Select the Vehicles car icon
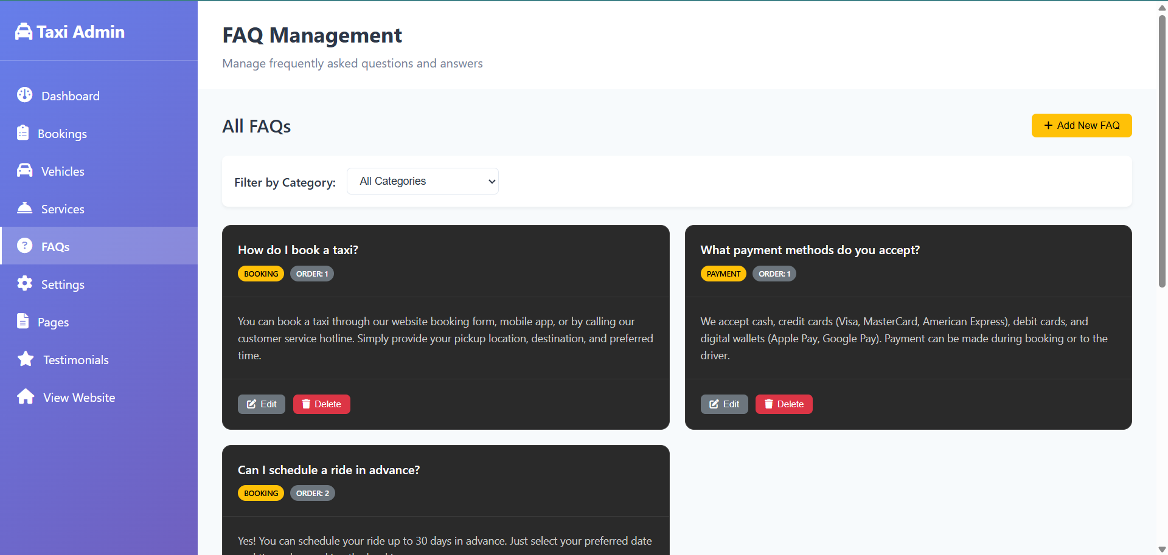 pos(24,171)
